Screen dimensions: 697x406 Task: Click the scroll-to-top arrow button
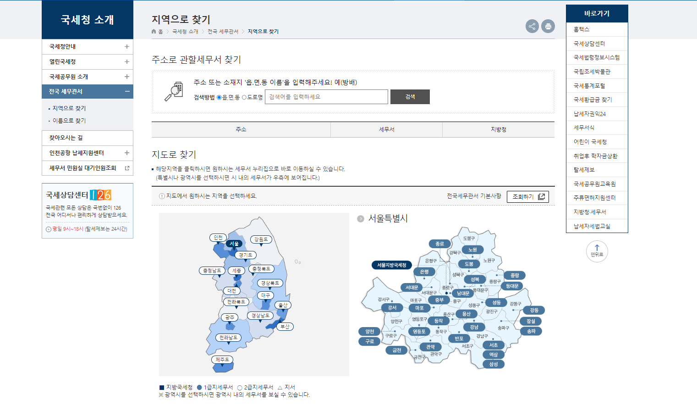point(597,251)
